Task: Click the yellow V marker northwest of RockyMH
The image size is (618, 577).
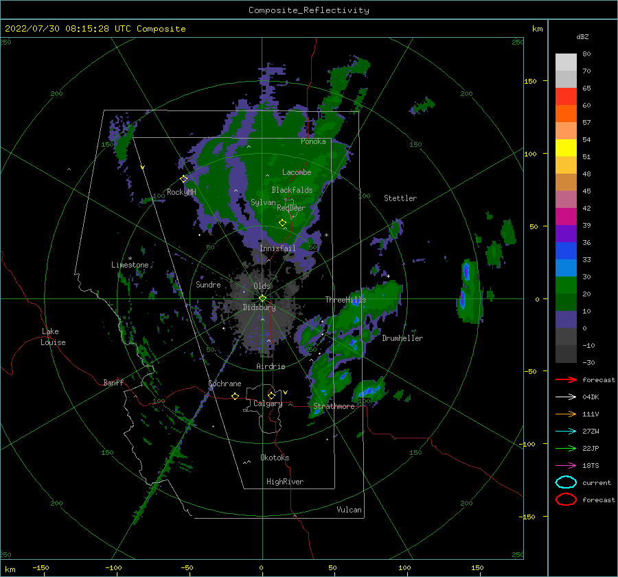Action: [x=143, y=167]
